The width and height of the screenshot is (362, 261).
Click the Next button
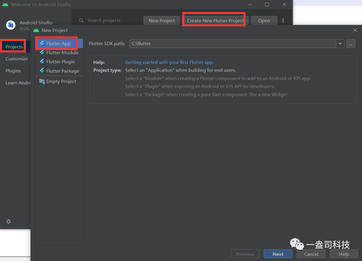coord(278,254)
